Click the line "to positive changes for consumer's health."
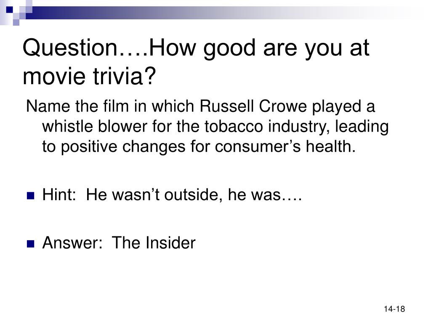The height and width of the screenshot is (323, 431). pos(199,146)
